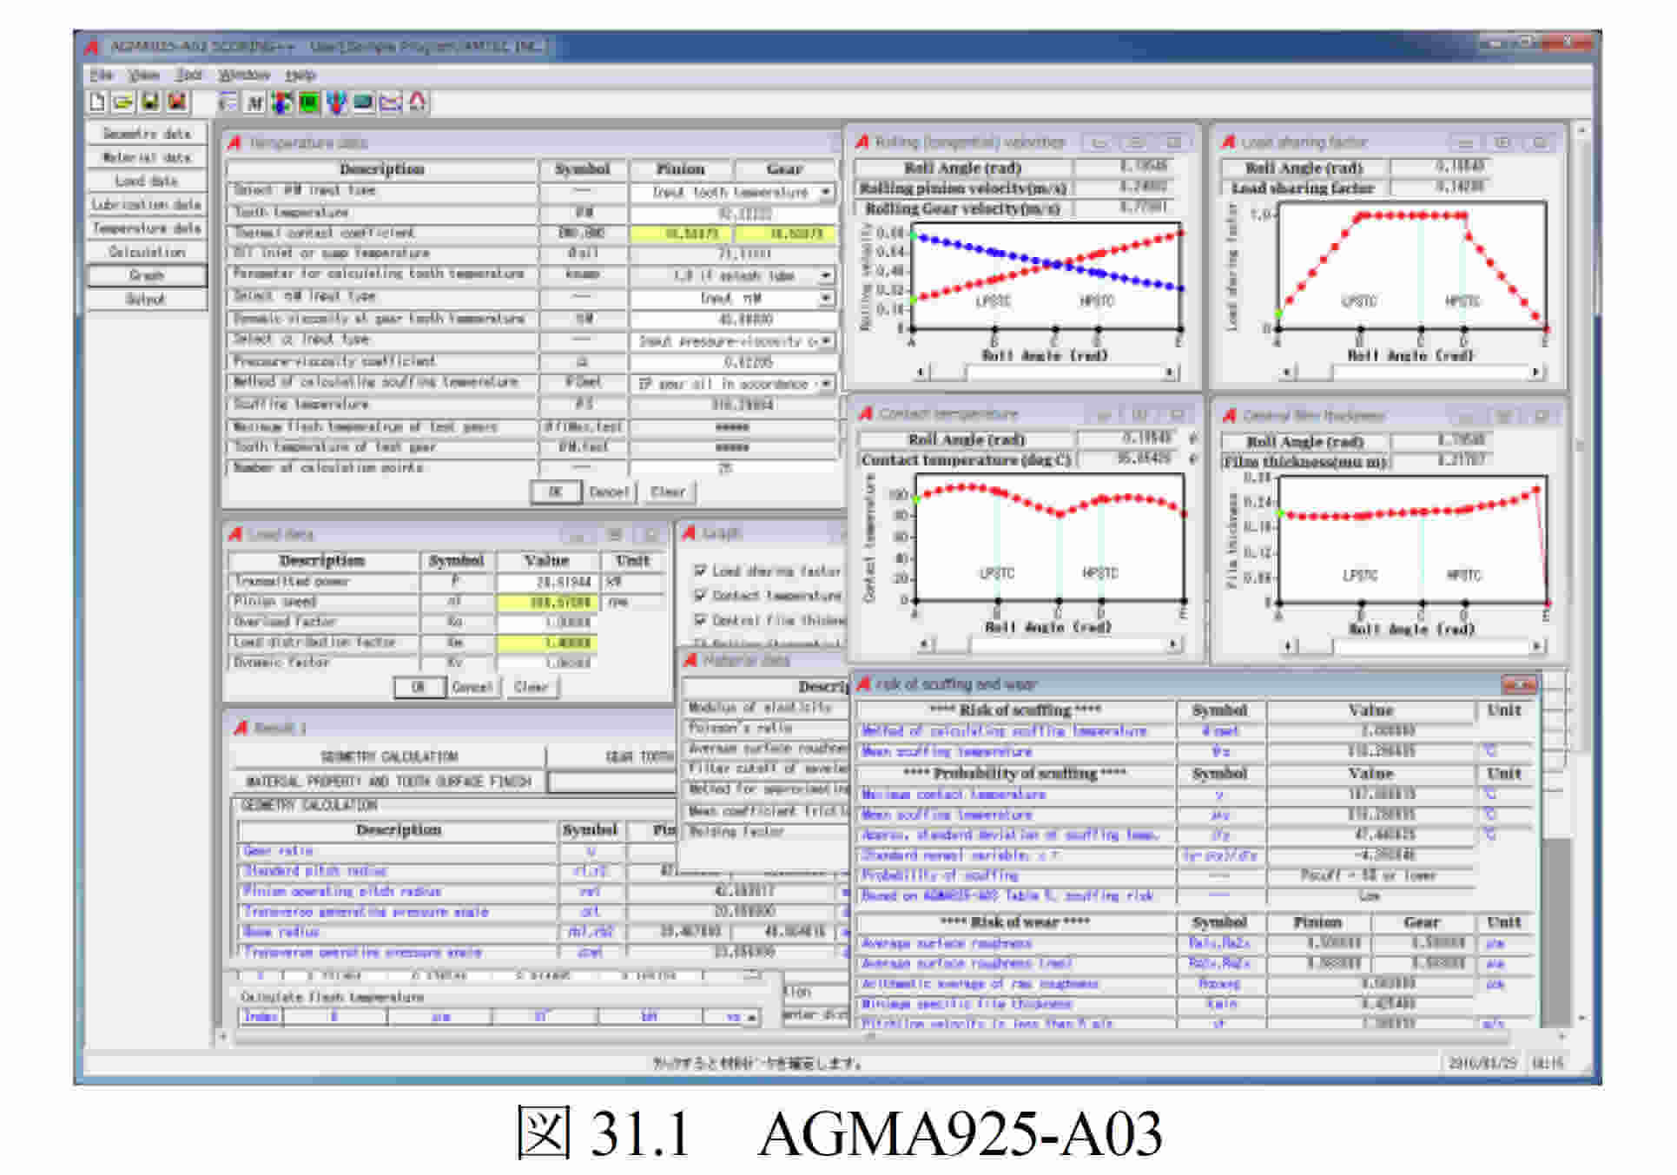Click the Contact temperature graph roll-angle slider
The height and width of the screenshot is (1175, 1677).
1050,644
